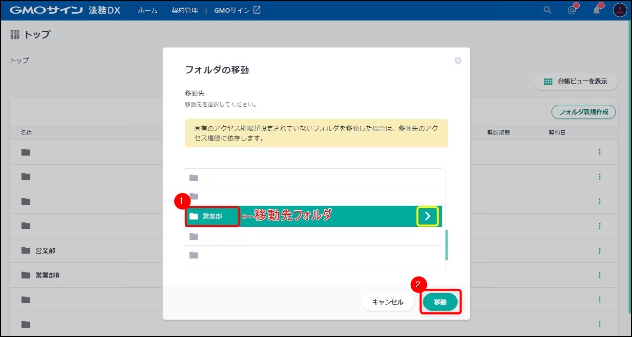Click the GMO Sign external link icon
Viewport: 632px width, 337px height.
257,10
